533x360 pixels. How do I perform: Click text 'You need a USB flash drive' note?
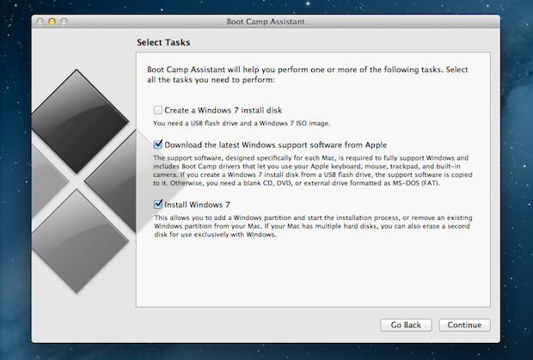242,123
